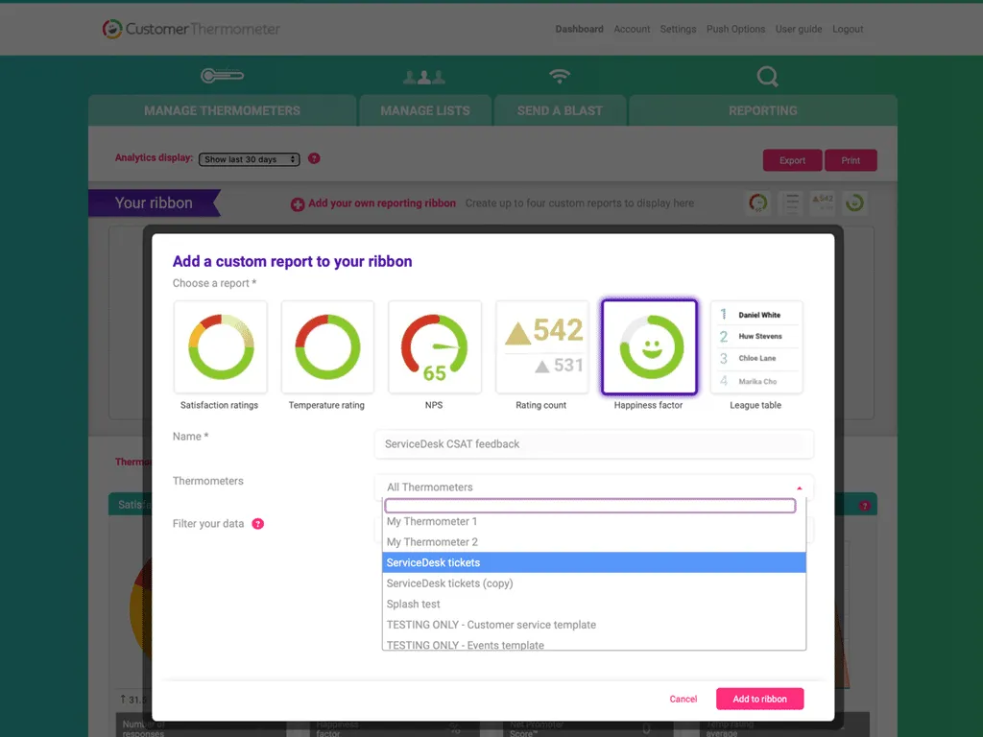Collapse the All Thermometers dropdown

pyautogui.click(x=593, y=487)
